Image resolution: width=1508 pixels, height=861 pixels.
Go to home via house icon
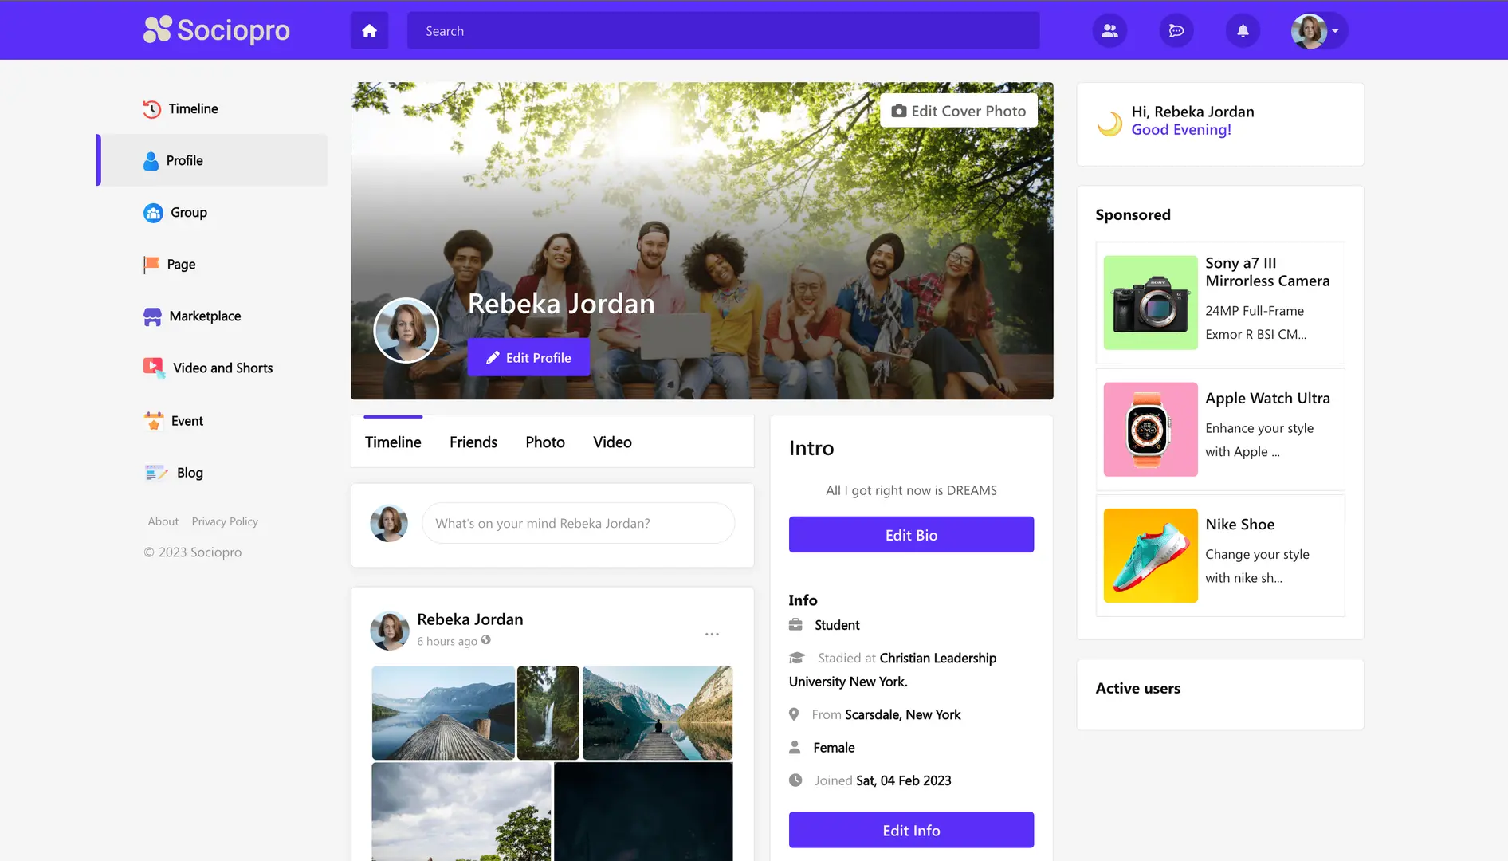[x=369, y=30]
